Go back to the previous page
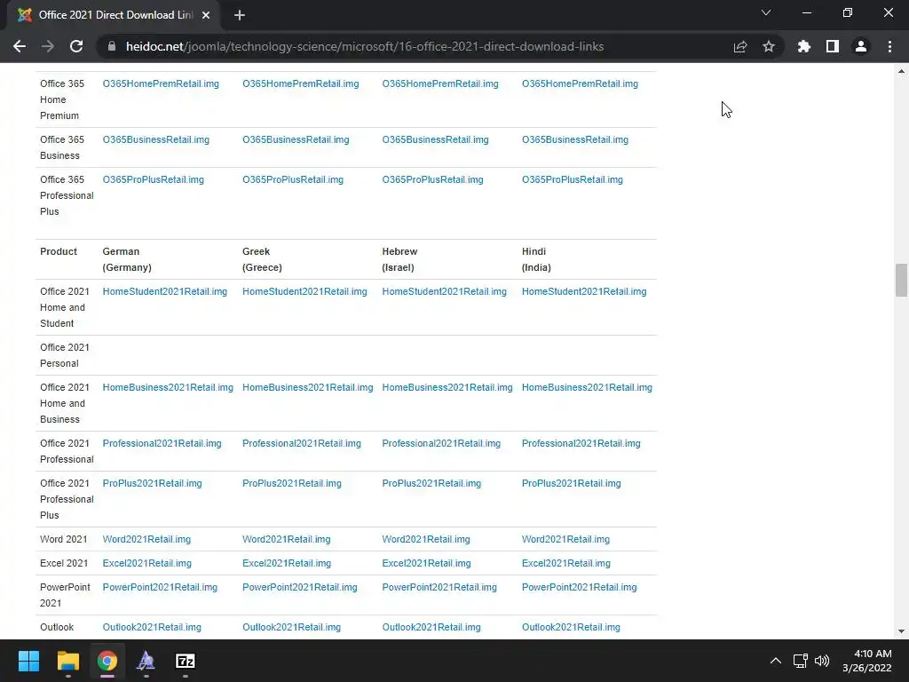 (20, 46)
